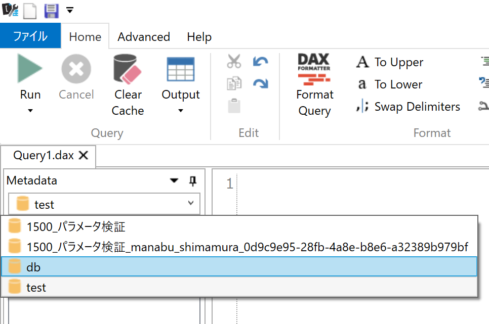This screenshot has height=324, width=489.
Task: Open the Metadata panel options arrow
Action: coord(174,180)
